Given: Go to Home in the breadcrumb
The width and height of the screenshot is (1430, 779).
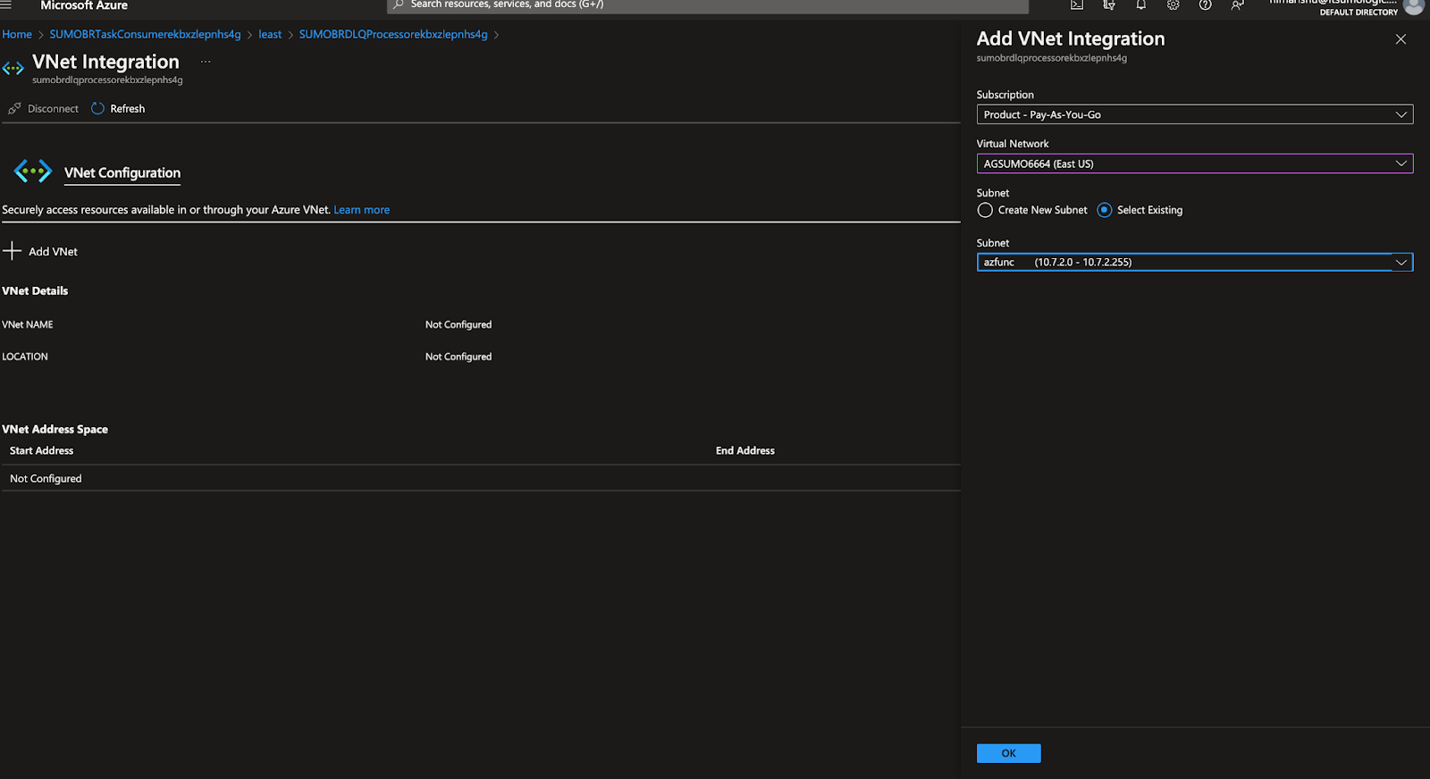Looking at the screenshot, I should coord(17,34).
